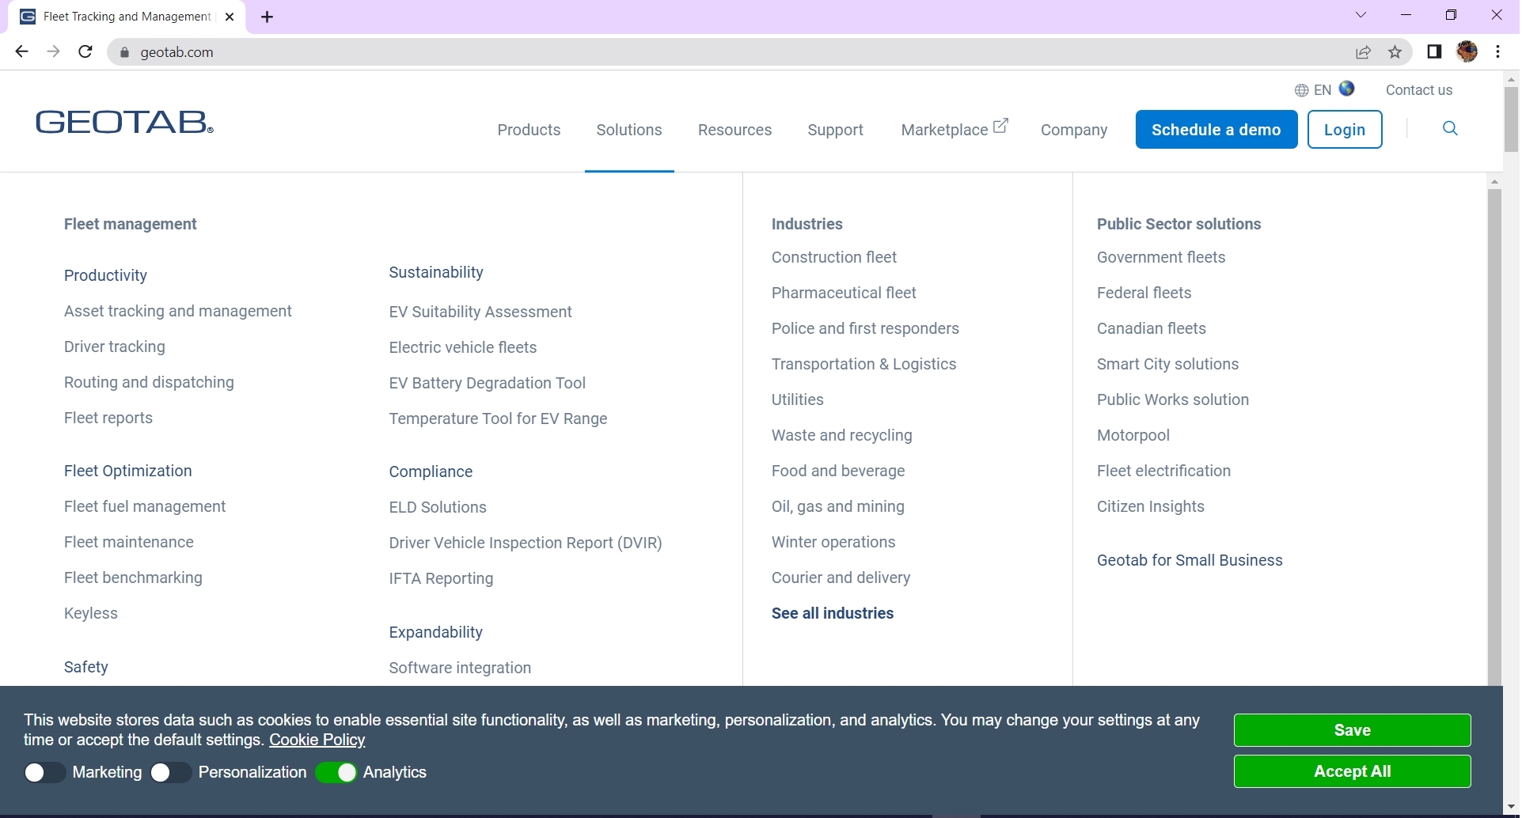Select Support in the navigation menu
Viewport: 1522px width, 818px height.
(835, 129)
